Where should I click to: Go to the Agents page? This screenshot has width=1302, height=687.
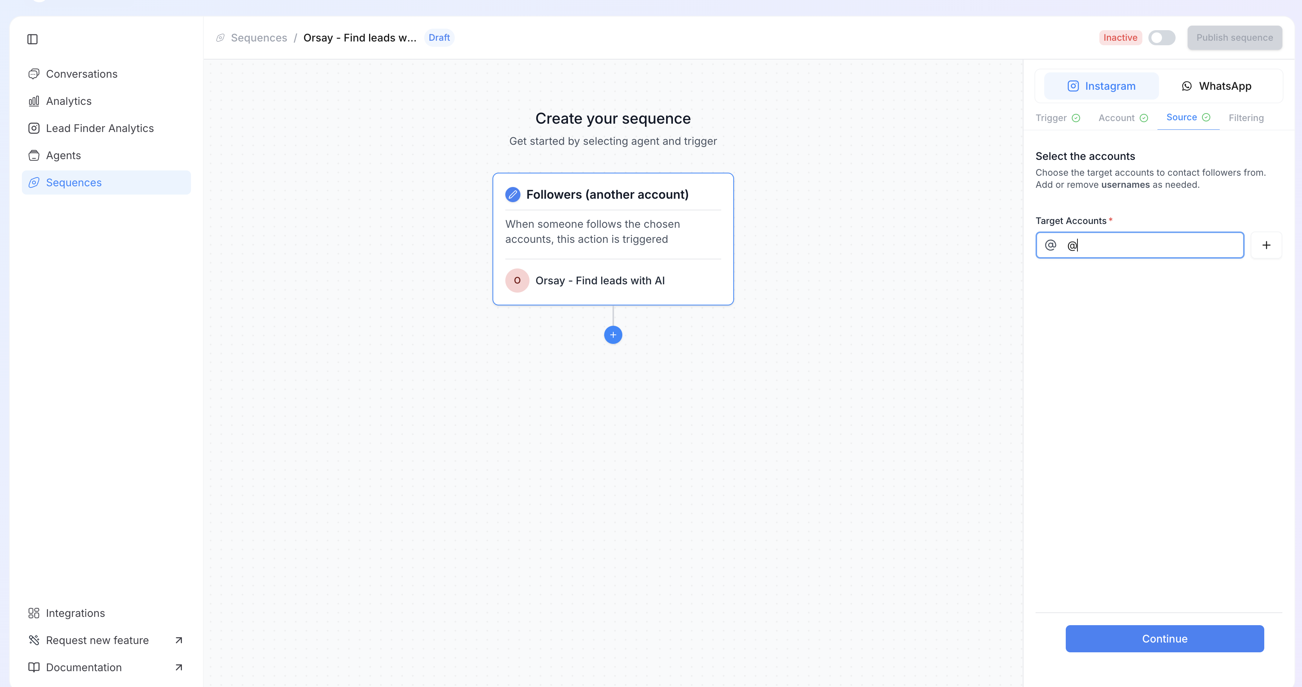[x=63, y=156]
